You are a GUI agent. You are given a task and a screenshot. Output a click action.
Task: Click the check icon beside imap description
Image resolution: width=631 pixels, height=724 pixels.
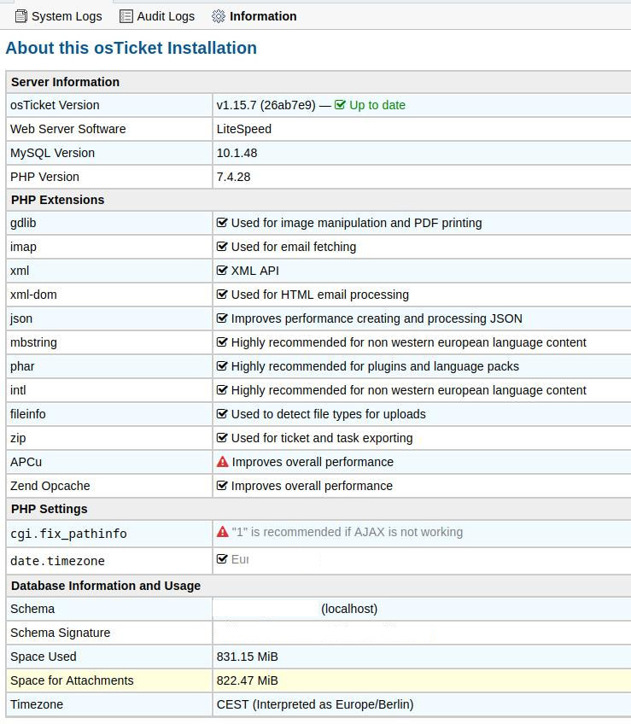tap(223, 247)
